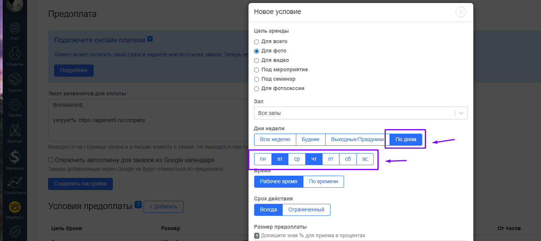Viewport: 541px width, 241px height.
Task: Open the Монтаж sidebar icon
Action: (x=15, y=131)
